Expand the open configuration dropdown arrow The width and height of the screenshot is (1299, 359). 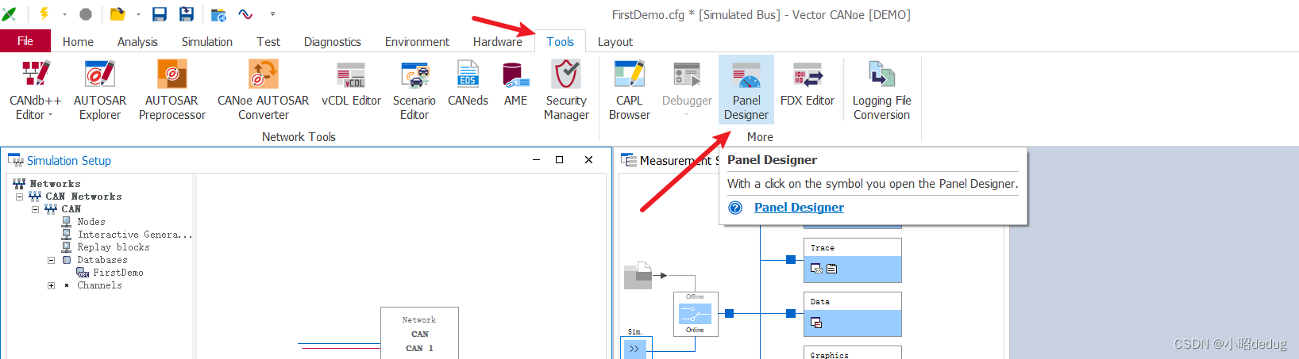[x=138, y=14]
